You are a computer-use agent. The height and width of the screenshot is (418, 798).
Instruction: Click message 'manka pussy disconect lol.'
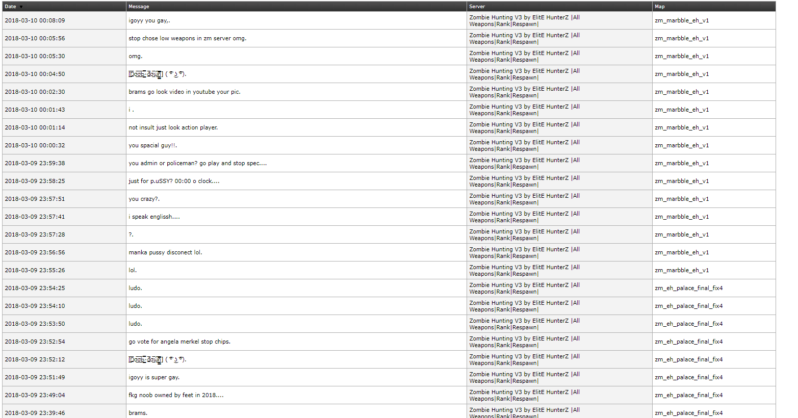click(166, 252)
